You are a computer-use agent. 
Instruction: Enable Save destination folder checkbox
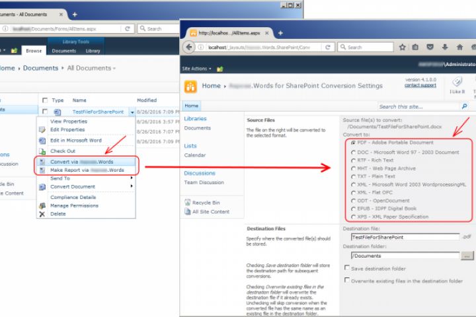tap(346, 267)
